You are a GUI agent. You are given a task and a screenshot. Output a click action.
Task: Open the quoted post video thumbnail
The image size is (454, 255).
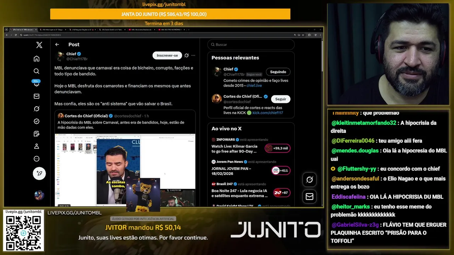point(125,170)
